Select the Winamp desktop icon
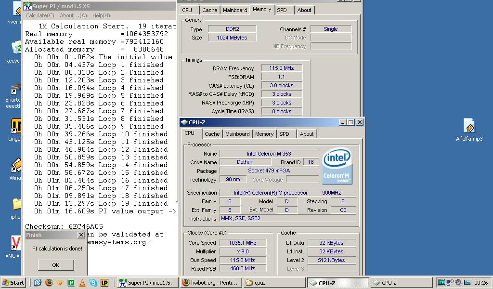 coord(15,169)
